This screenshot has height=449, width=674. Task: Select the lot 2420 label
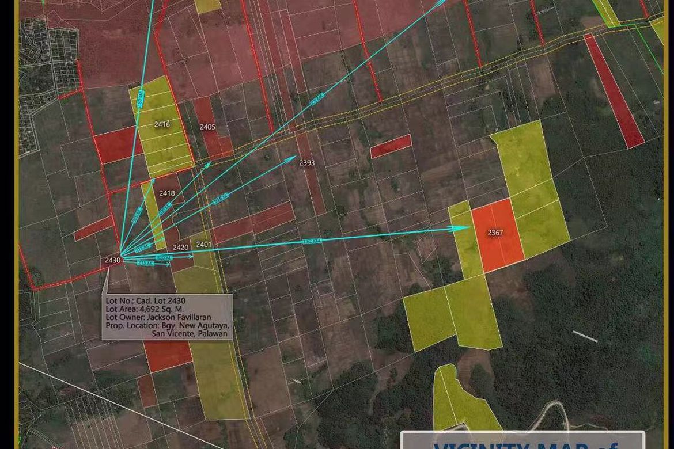pyautogui.click(x=180, y=248)
